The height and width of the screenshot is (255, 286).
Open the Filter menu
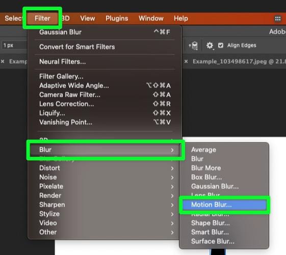[42, 18]
